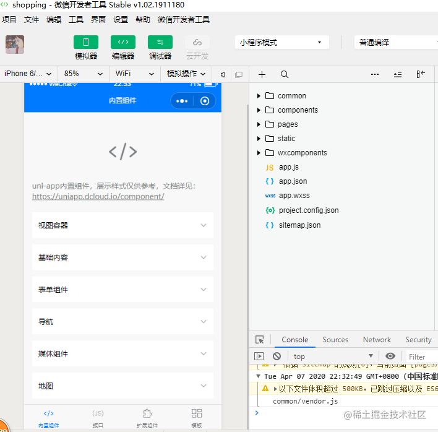Open the top context selector dropdown
This screenshot has width=438, height=432.
(x=333, y=356)
